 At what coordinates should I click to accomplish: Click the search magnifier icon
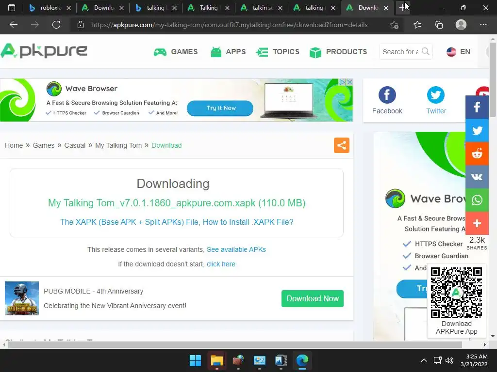pos(426,51)
